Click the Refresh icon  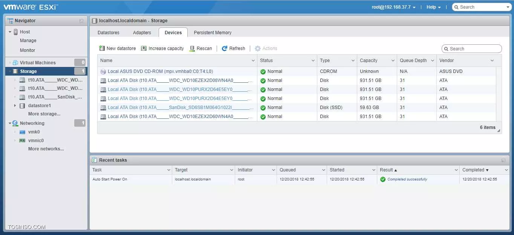point(225,49)
